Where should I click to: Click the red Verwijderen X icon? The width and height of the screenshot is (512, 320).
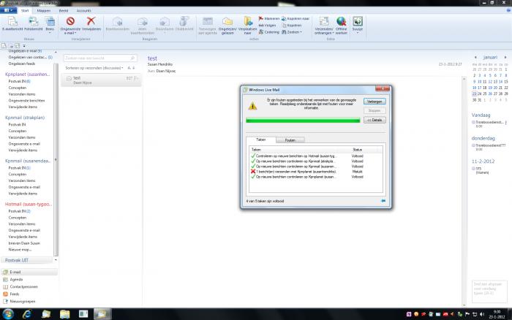(91, 21)
